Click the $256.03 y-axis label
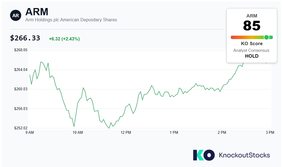 pos(21,109)
